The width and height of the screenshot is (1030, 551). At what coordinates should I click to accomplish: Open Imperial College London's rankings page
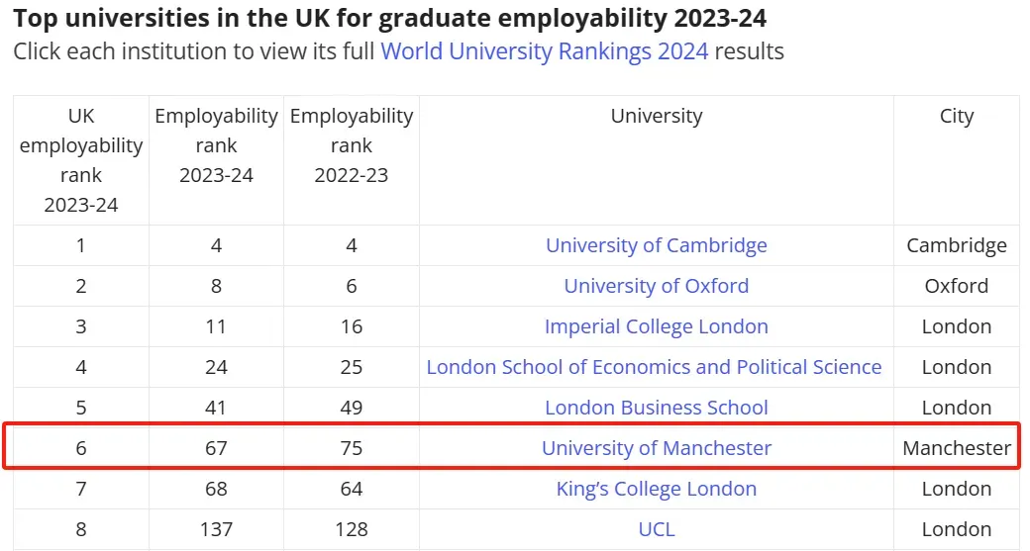point(656,326)
